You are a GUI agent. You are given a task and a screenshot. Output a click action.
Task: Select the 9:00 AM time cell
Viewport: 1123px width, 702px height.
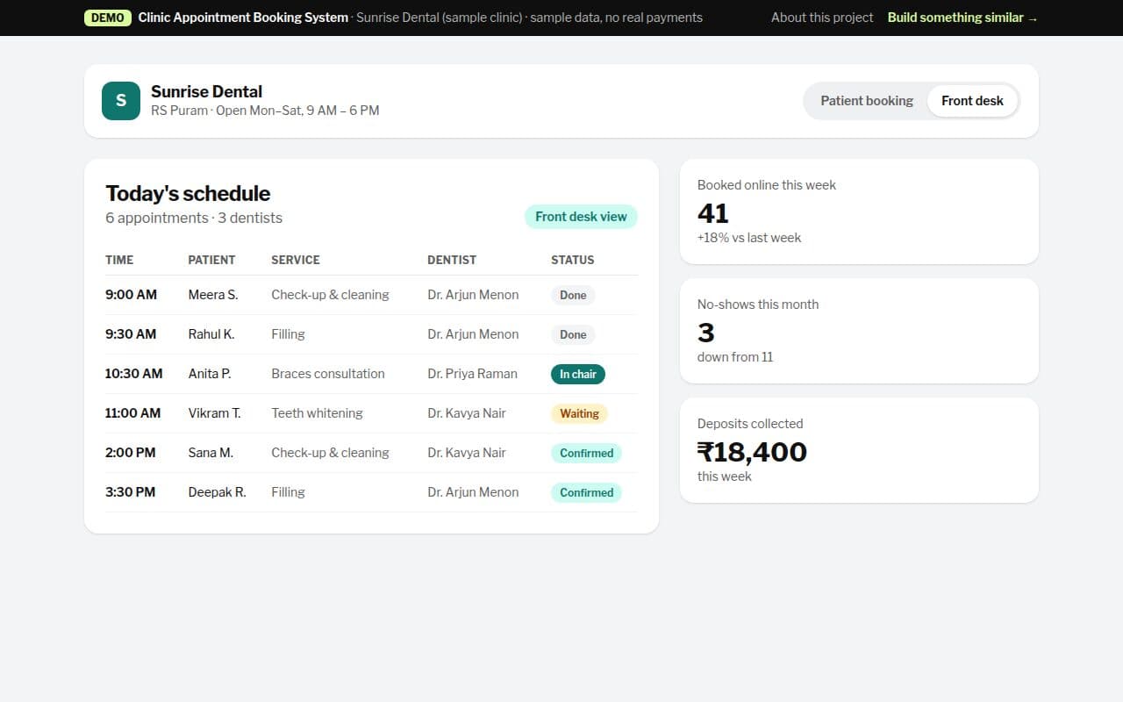[x=131, y=295]
